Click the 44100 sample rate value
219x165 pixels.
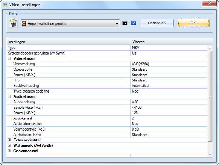137,108
